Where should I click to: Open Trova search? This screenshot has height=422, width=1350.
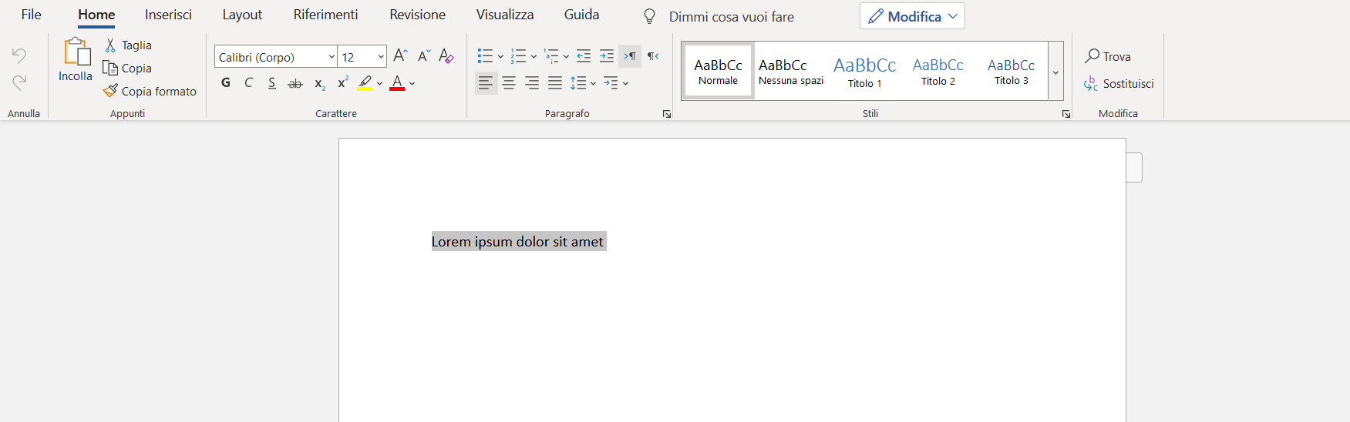click(1108, 56)
